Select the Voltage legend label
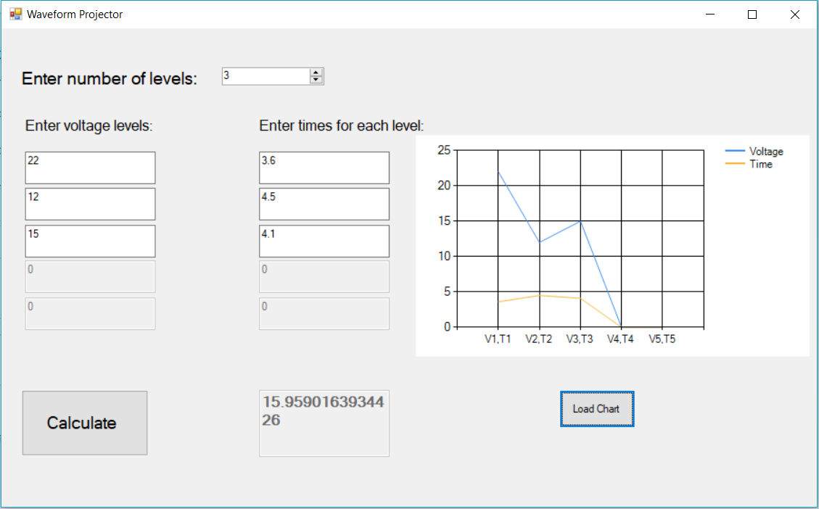Screen dimensions: 819x509 point(766,152)
